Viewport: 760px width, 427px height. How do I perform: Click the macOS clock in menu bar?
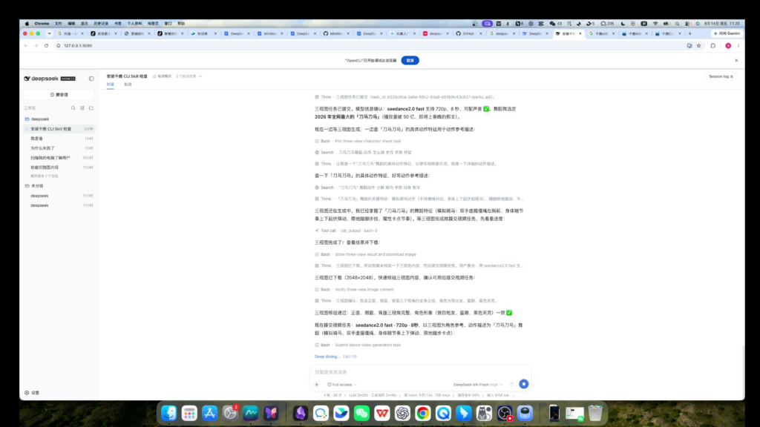click(x=721, y=23)
